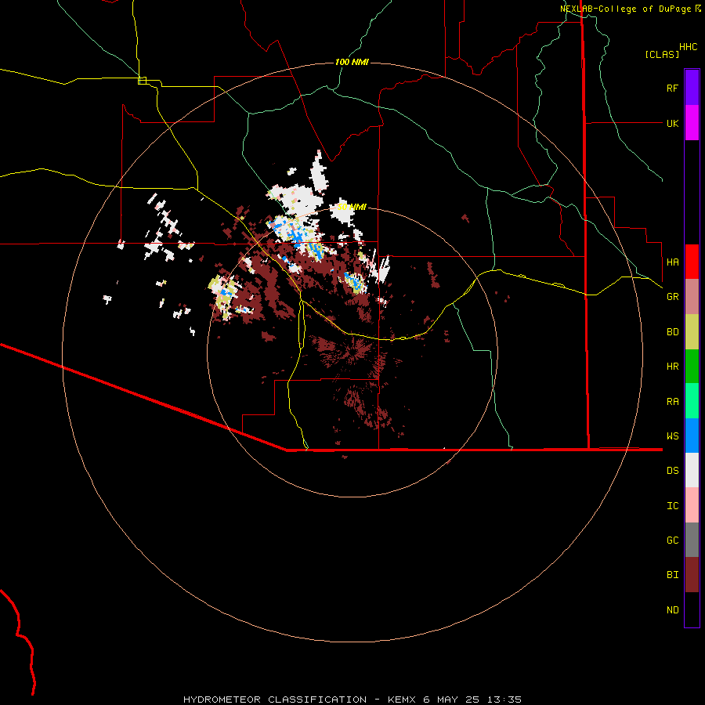Click the DS white legend swatch
Viewport: 705px width, 705px height.
pos(692,470)
